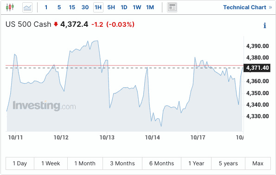
Task: Show the 6 Months range
Action: [x=161, y=163]
